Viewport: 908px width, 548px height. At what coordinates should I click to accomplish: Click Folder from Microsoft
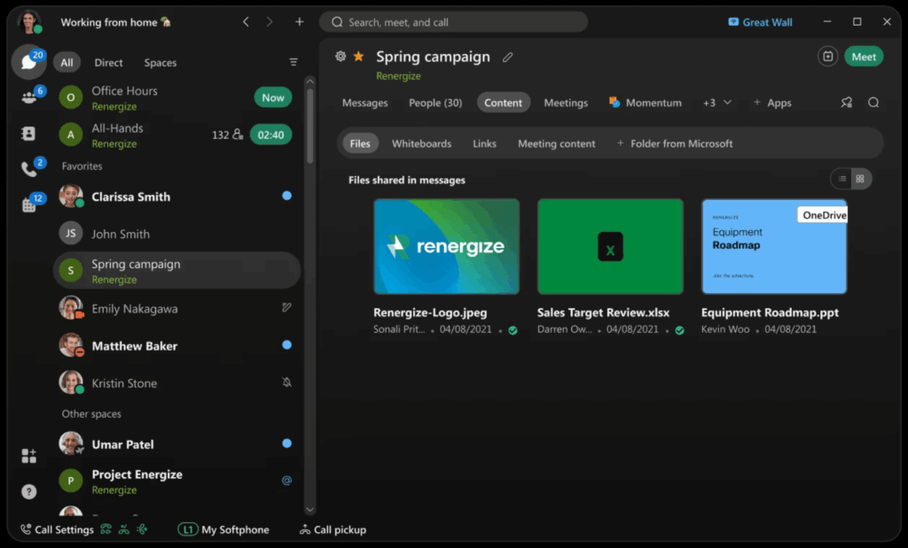pyautogui.click(x=675, y=143)
